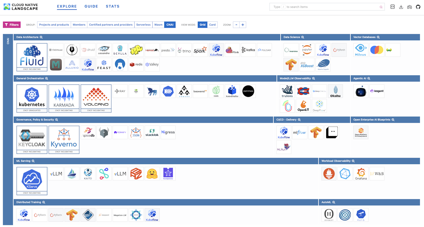424x227 pixels.
Task: Select the KServe tile in ML Serving
Action: click(x=32, y=180)
